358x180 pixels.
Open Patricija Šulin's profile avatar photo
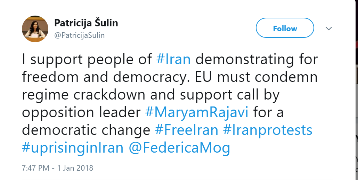point(35,29)
